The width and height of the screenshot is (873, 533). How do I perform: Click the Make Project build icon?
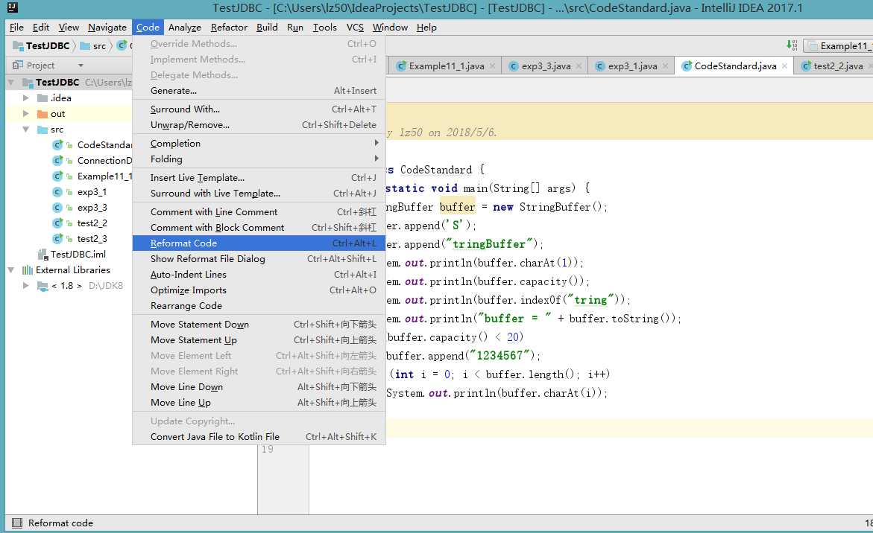tap(792, 45)
